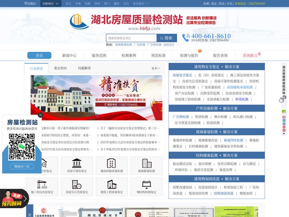Viewport: 289px width, 217px height.
Task: Click the 武汉 city link
Action: tap(68, 4)
